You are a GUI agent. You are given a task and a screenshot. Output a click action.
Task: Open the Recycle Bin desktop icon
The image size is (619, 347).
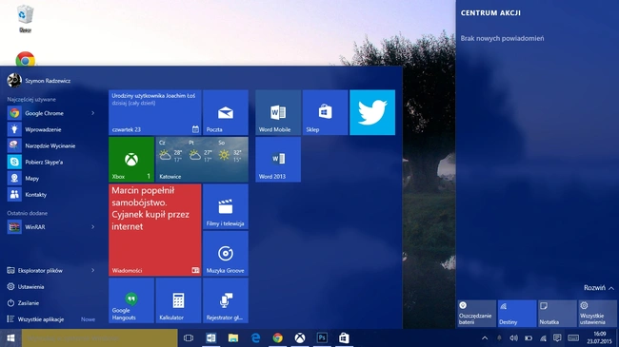pyautogui.click(x=26, y=18)
